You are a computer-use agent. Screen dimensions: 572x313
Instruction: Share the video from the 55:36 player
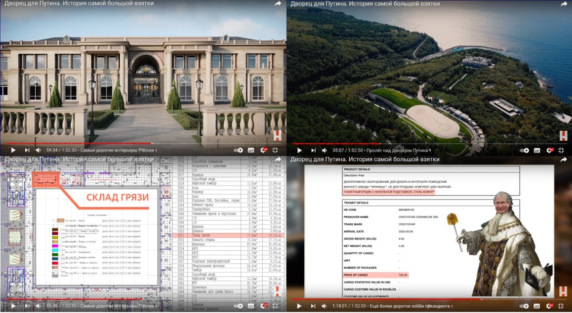[x=278, y=159]
